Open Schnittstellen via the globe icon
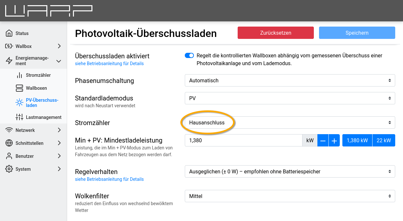The width and height of the screenshot is (403, 221). click(x=9, y=143)
